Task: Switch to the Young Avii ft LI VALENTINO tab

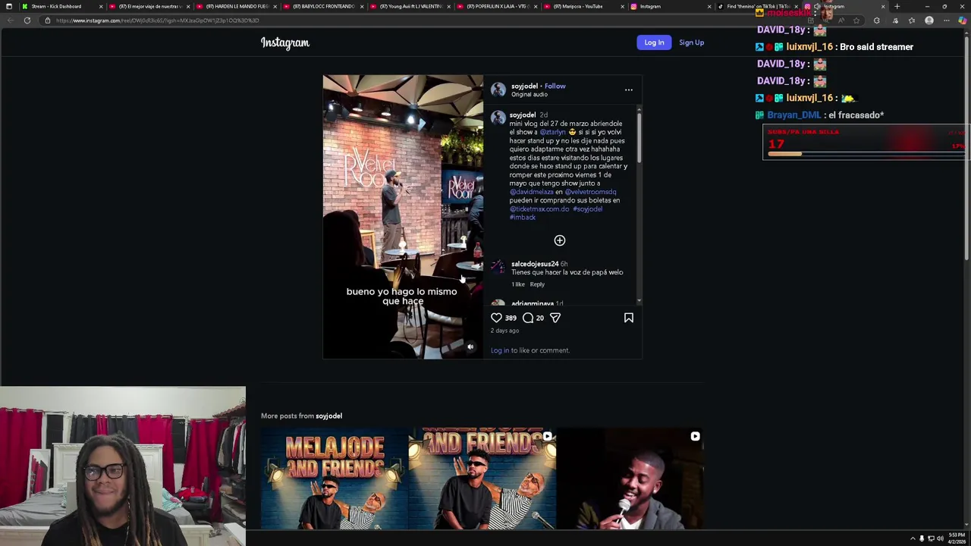Action: click(410, 6)
